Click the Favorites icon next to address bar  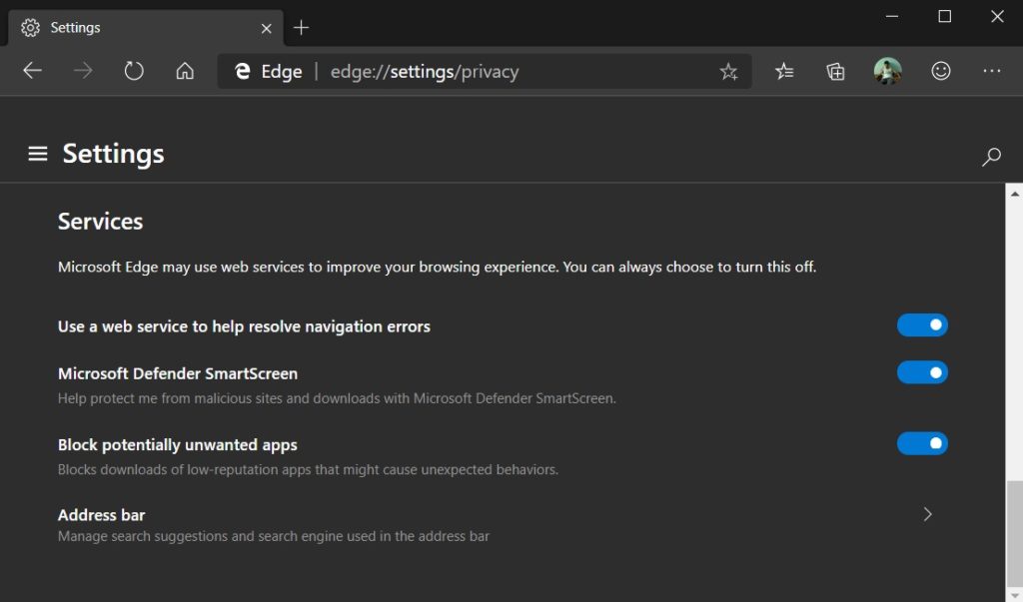(785, 71)
